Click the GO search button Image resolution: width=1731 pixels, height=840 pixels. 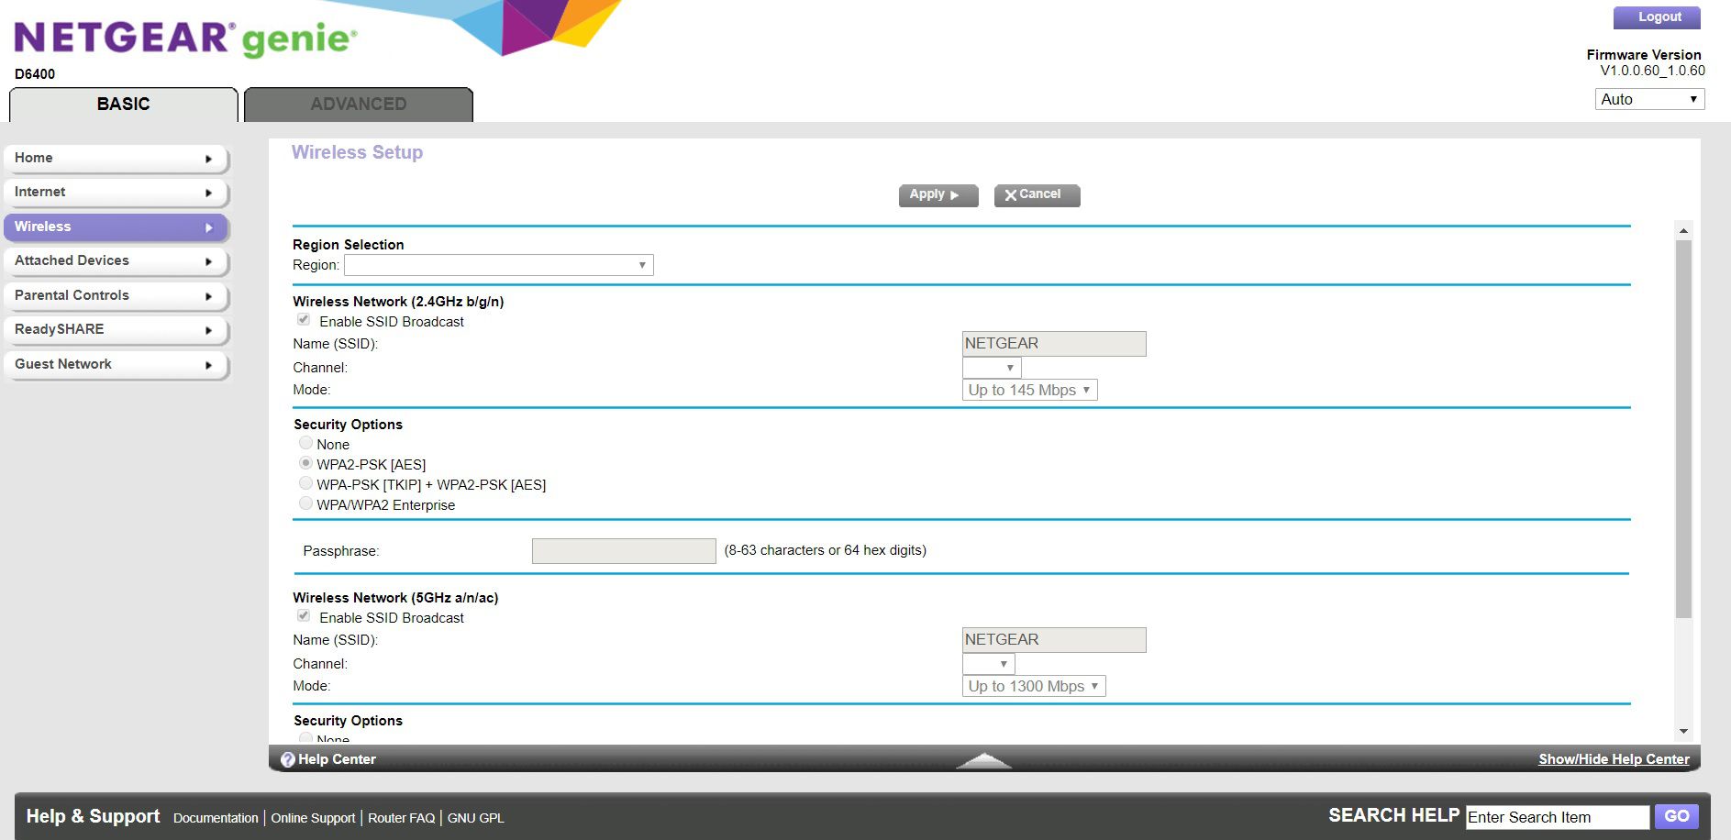click(1676, 816)
